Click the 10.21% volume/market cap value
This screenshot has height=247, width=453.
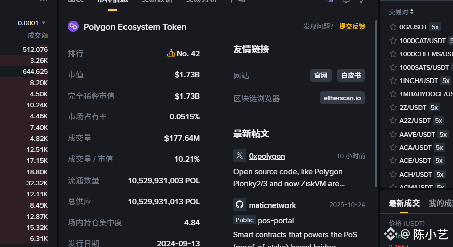tap(187, 159)
